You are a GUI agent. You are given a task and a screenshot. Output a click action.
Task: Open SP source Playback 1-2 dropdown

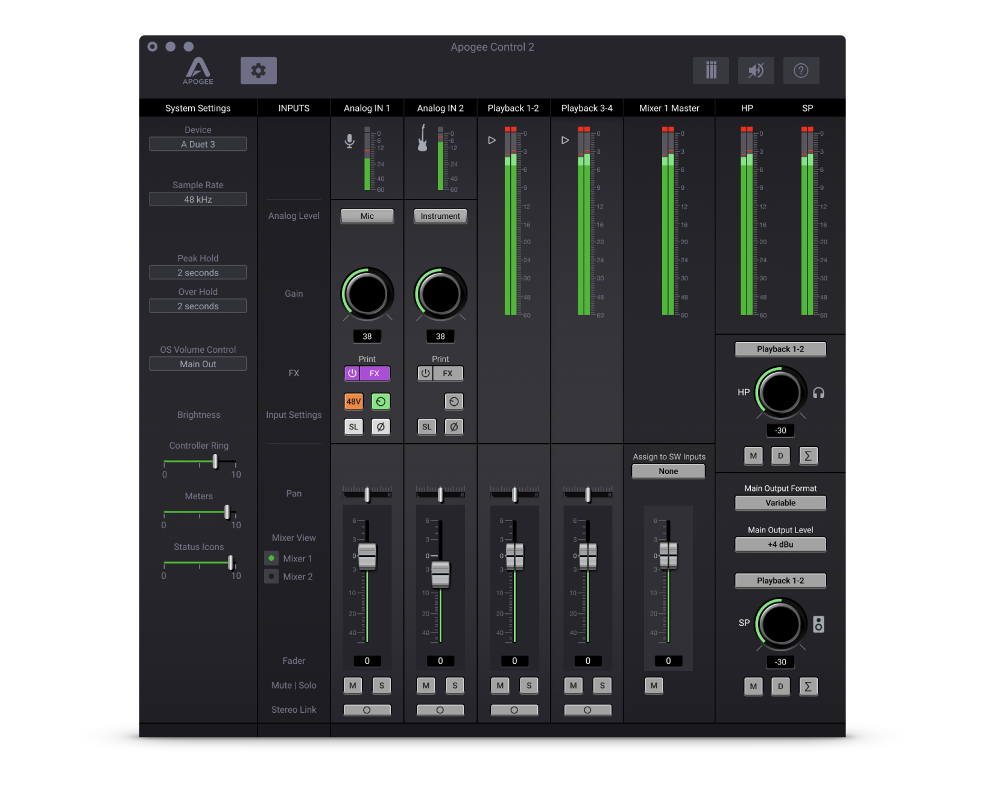(x=780, y=581)
